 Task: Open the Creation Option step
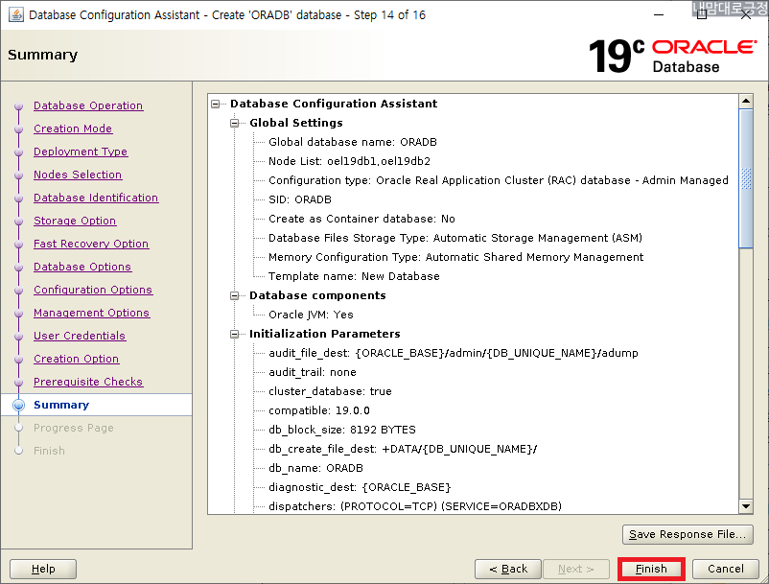[76, 359]
